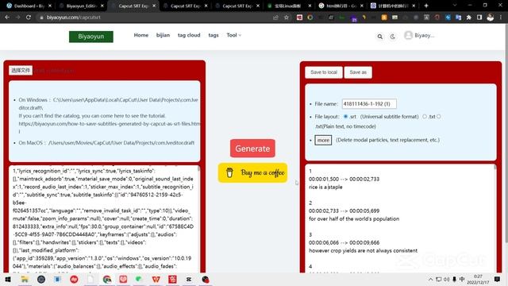Image resolution: width=508 pixels, height=286 pixels.
Task: Click the Buy me a coffee button
Action: point(252,172)
